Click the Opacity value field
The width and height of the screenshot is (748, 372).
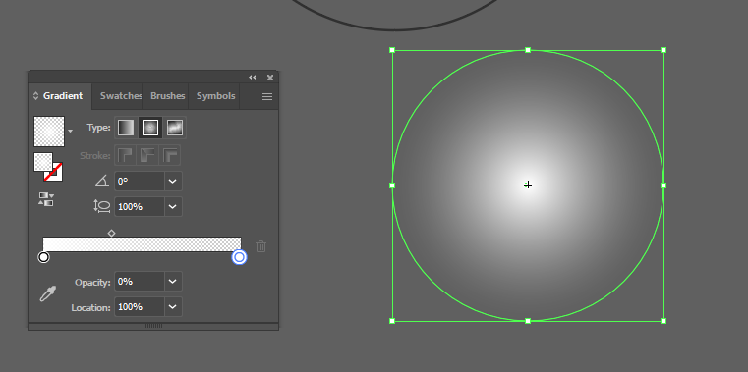point(140,282)
